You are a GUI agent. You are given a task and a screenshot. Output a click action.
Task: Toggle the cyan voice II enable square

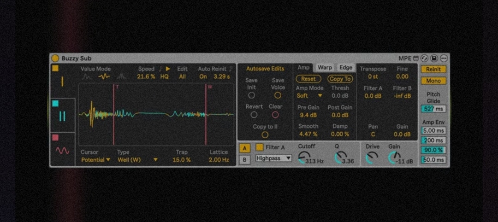56,103
